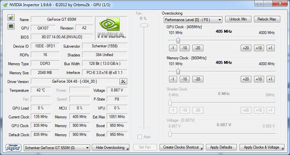Open the Performance Level [0] - (P8) dropdown
This screenshot has height=155, width=290.
pyautogui.click(x=193, y=19)
